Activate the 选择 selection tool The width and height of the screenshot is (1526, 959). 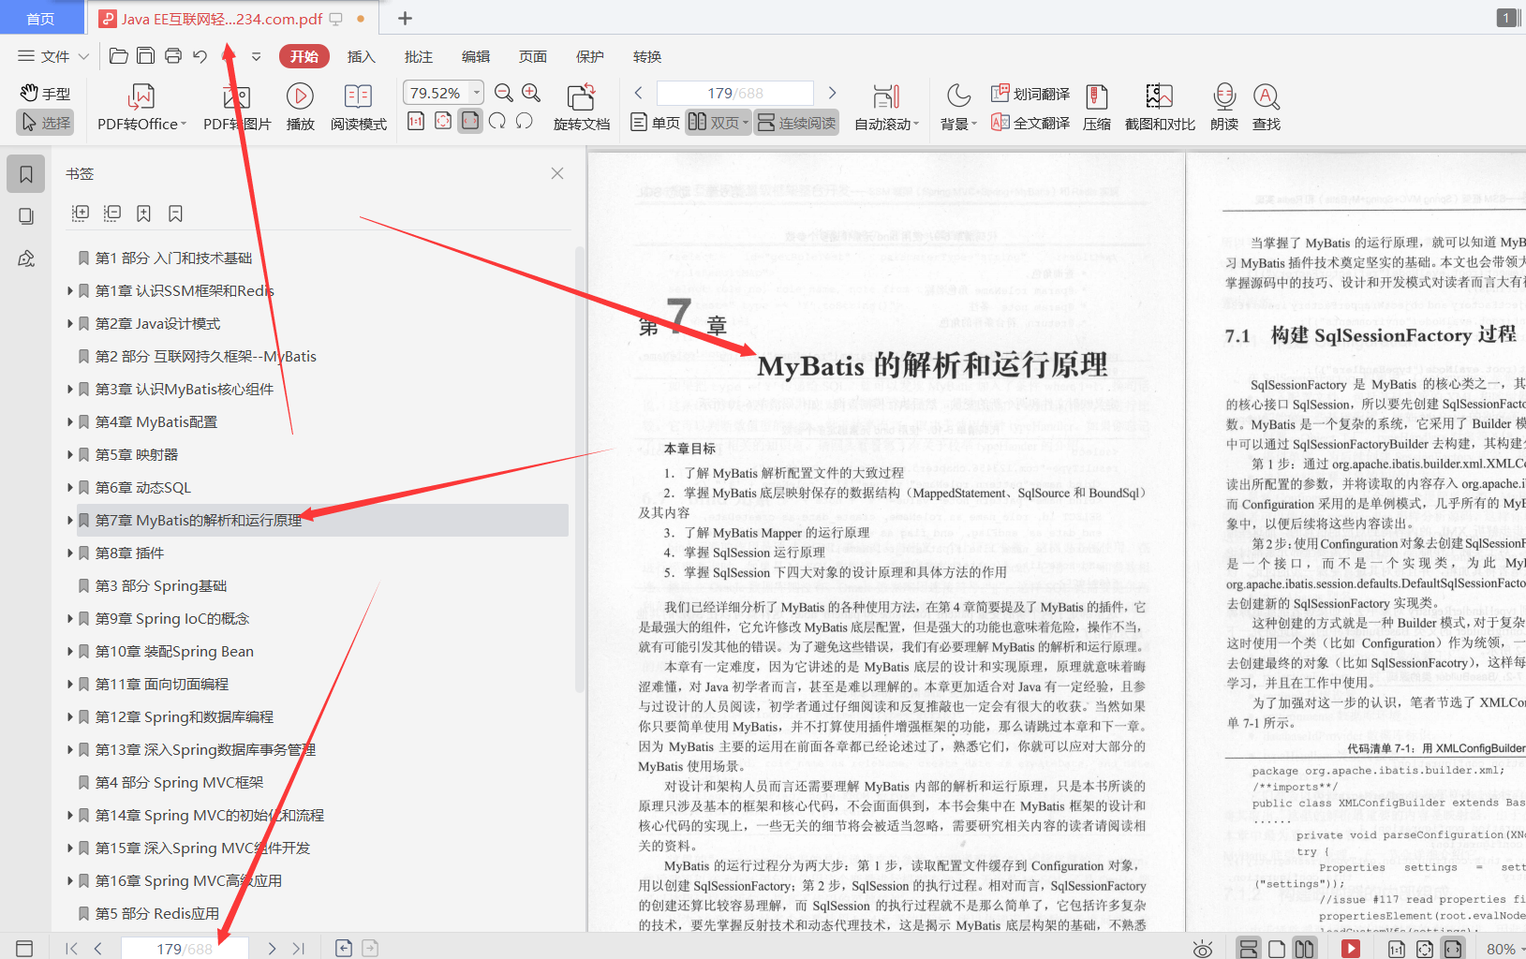[45, 123]
